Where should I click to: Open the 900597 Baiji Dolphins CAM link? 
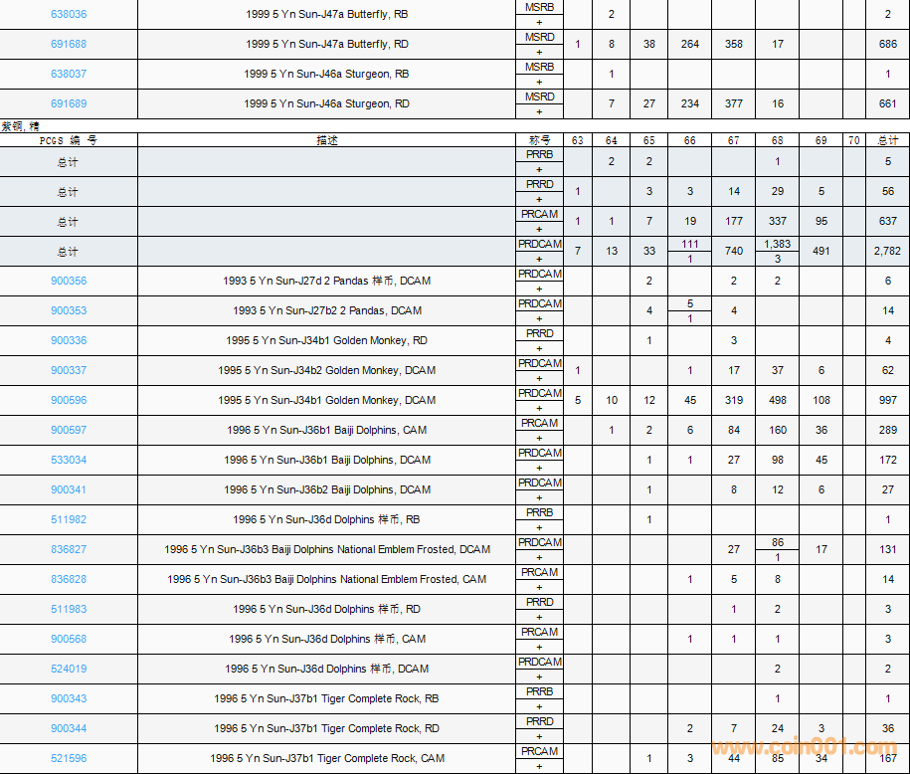coord(69,430)
